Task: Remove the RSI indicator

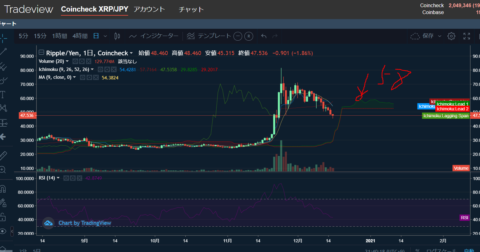Action: click(x=79, y=178)
